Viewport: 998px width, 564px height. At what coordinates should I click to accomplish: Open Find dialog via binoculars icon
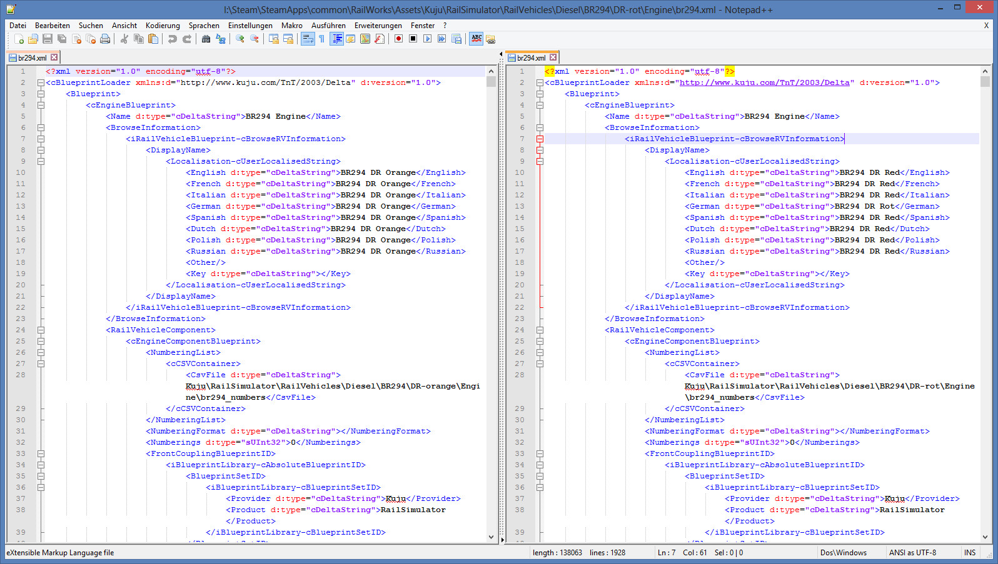(206, 39)
